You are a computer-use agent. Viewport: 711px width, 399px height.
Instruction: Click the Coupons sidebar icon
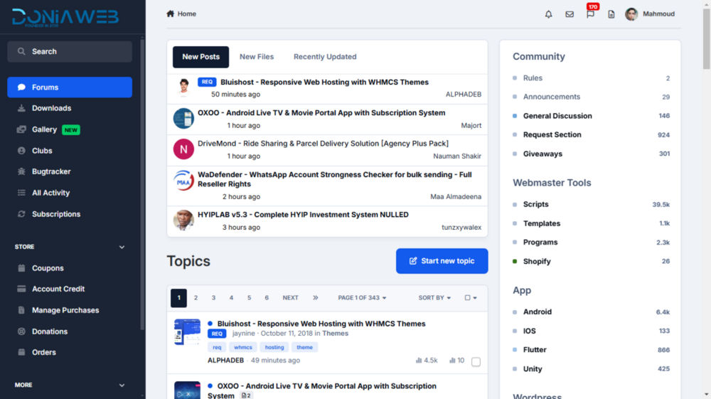[x=21, y=268]
